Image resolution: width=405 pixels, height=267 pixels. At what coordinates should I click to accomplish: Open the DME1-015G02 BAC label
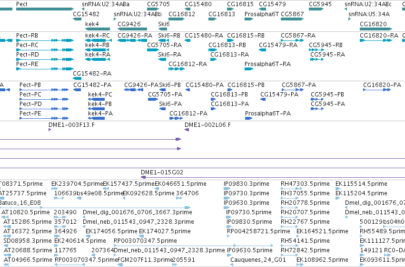[162, 172]
